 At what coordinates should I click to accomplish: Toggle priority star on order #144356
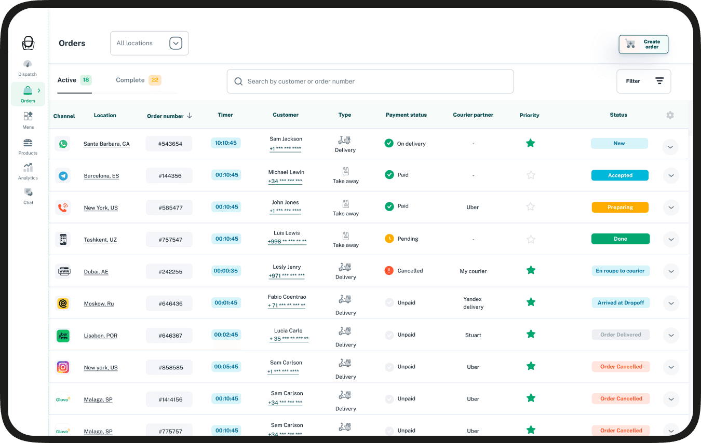(531, 175)
